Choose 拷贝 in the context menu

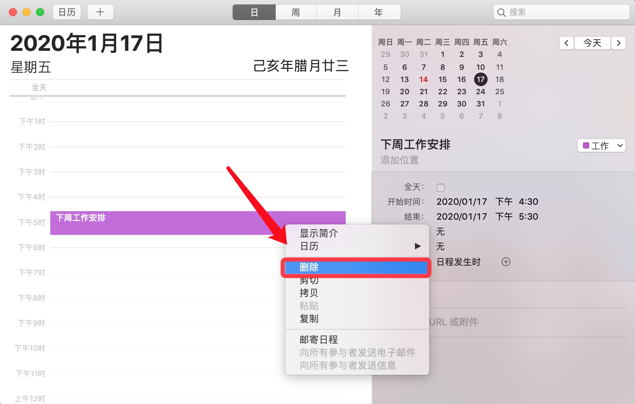click(x=357, y=293)
